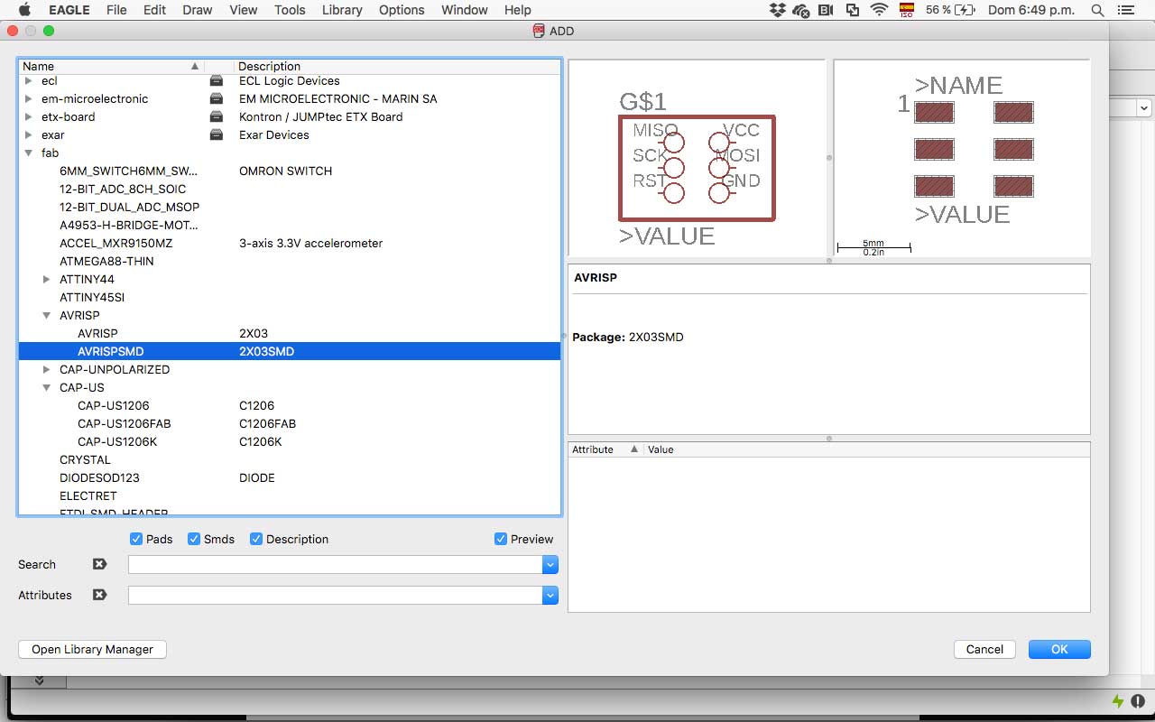Select the DIODESOD123 device

[290, 477]
